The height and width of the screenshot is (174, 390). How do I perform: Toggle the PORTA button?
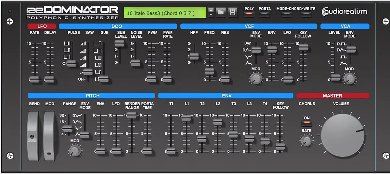pyautogui.click(x=265, y=14)
